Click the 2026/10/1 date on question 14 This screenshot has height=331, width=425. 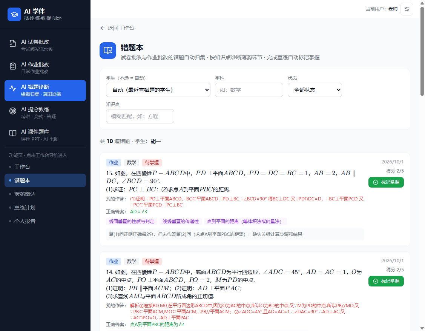tap(393, 261)
